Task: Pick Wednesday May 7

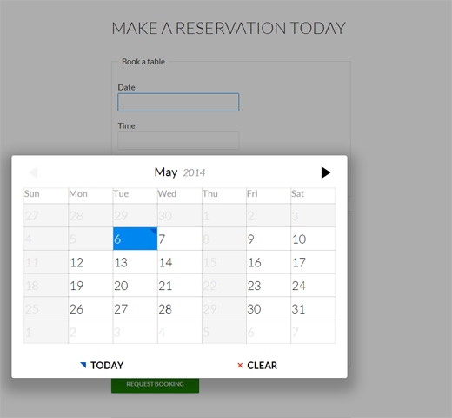Action: [180, 239]
